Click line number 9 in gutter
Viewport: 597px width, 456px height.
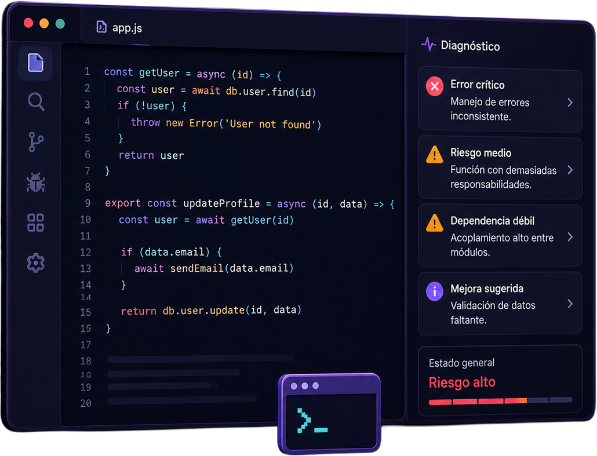88,203
